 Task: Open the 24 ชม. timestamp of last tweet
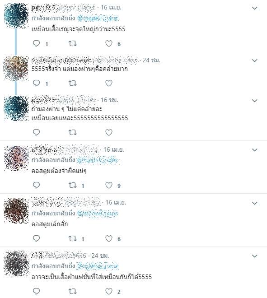pos(100,256)
